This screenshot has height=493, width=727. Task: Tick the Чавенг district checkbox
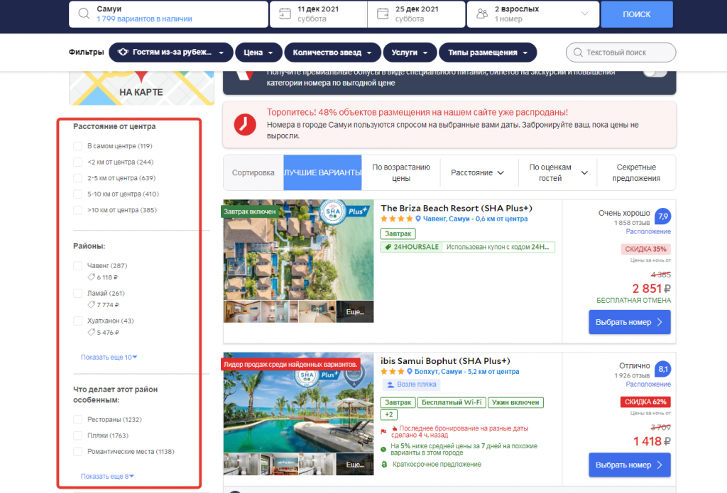pyautogui.click(x=78, y=266)
